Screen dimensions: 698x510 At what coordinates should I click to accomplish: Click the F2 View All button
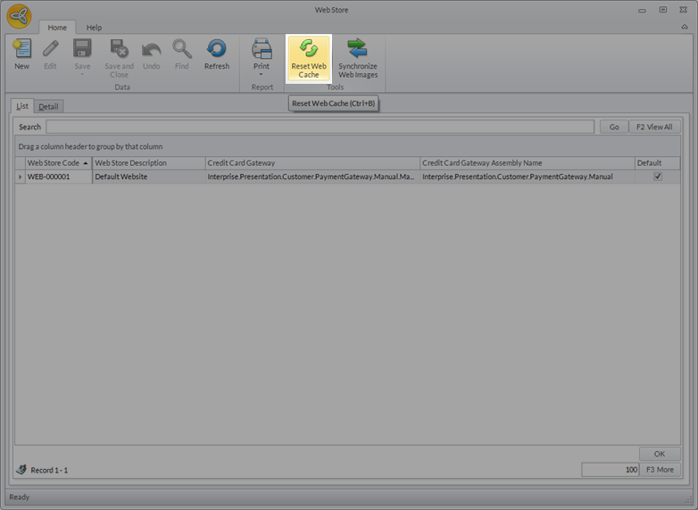click(655, 127)
